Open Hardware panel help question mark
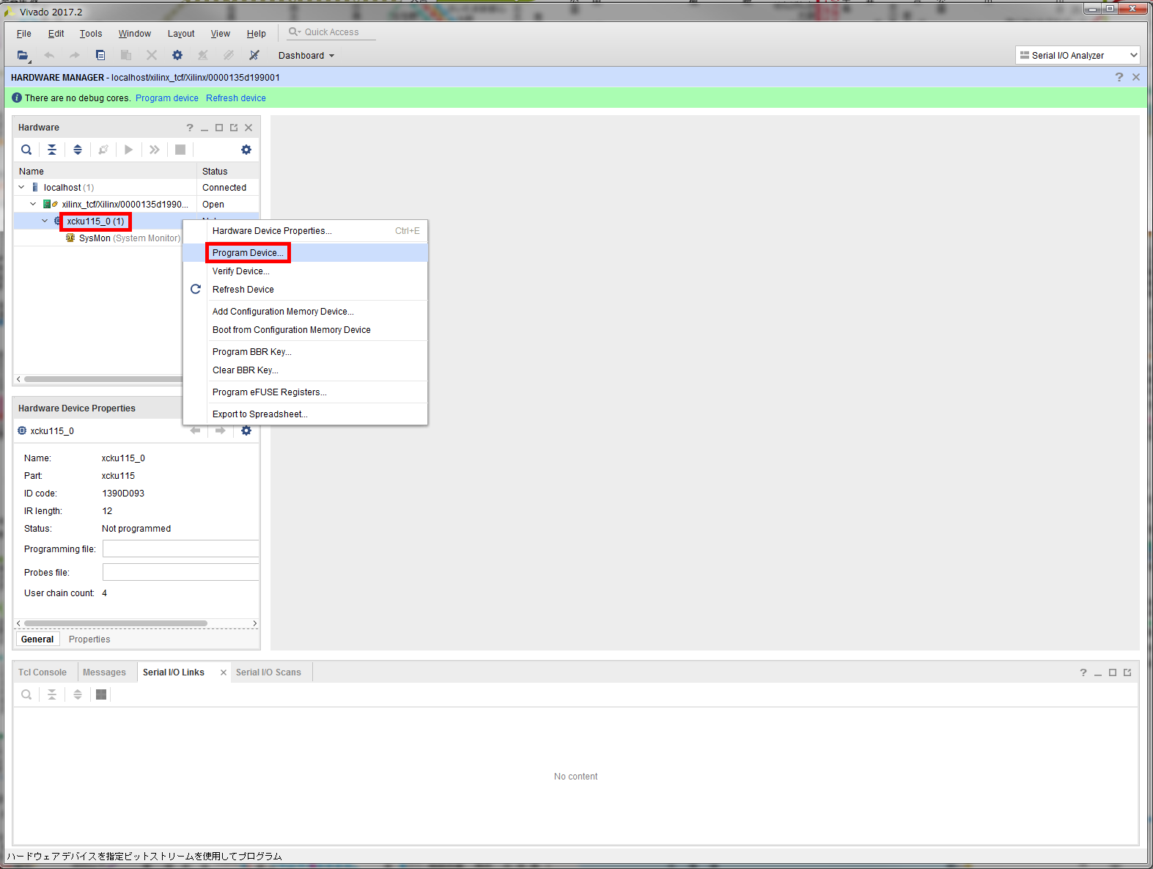The width and height of the screenshot is (1153, 869). click(x=190, y=128)
